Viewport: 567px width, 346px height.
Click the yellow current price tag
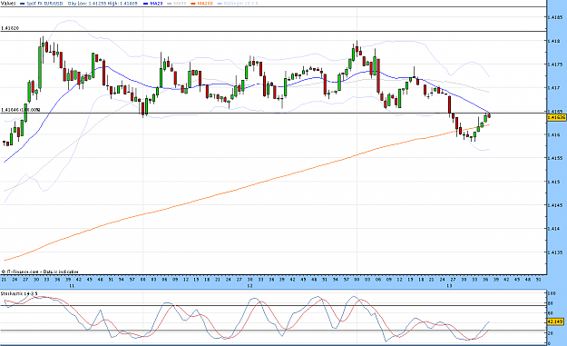pos(556,117)
